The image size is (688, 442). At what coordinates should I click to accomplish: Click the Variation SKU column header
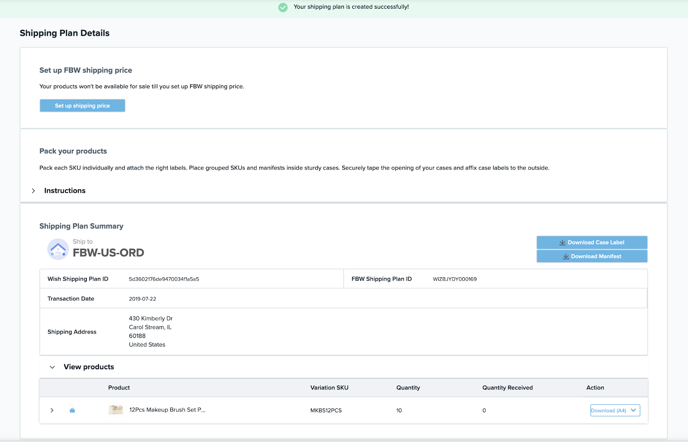tap(329, 388)
